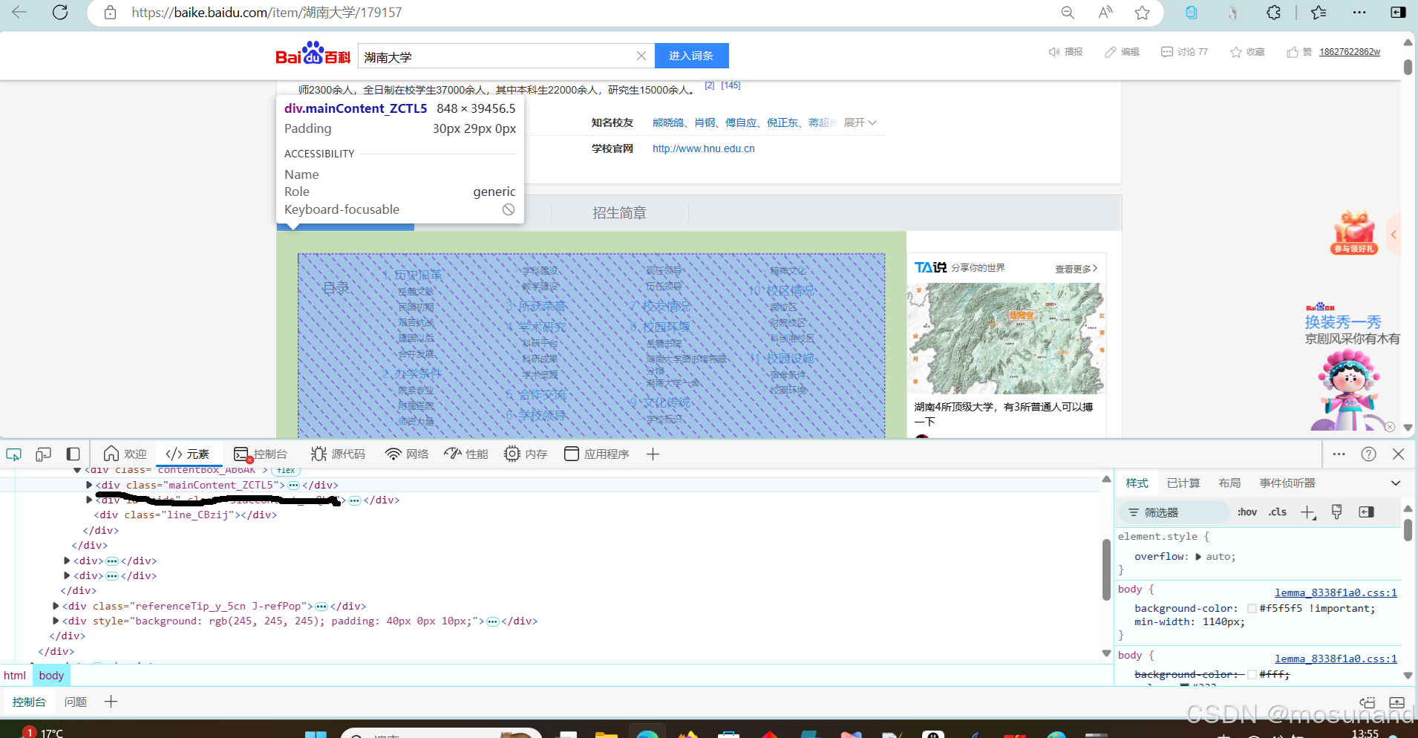This screenshot has height=738, width=1418.
Task: Click the 进入词条 button
Action: [691, 56]
